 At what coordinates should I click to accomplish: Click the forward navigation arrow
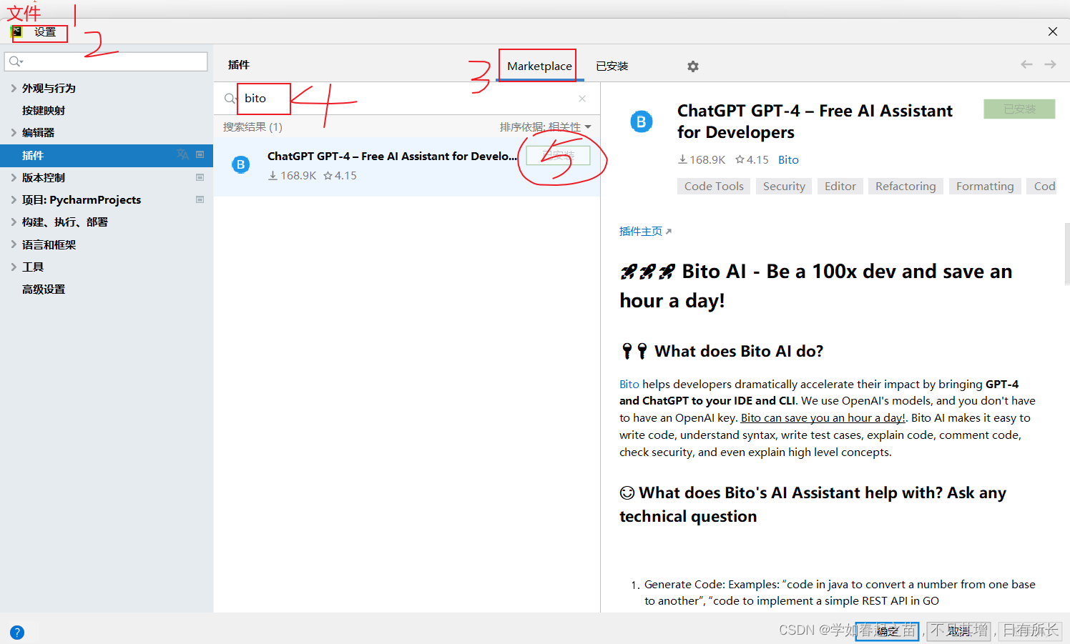(1050, 64)
